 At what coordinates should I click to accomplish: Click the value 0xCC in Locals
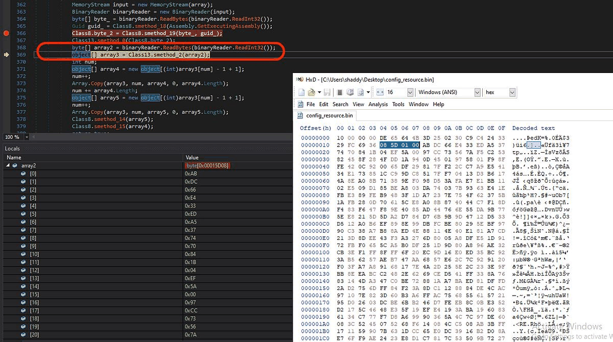click(x=191, y=310)
